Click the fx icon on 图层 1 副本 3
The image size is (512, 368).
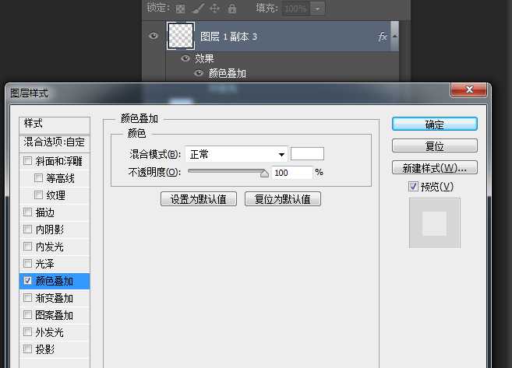[x=383, y=37]
